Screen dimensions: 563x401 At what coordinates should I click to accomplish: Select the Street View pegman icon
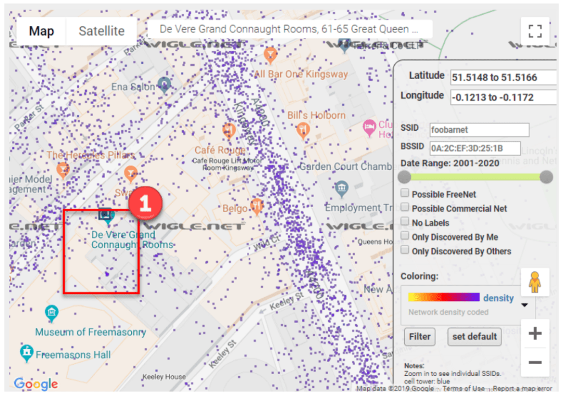[x=534, y=282]
